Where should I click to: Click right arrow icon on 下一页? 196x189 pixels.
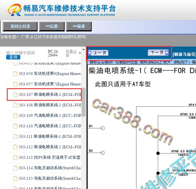point(167,52)
